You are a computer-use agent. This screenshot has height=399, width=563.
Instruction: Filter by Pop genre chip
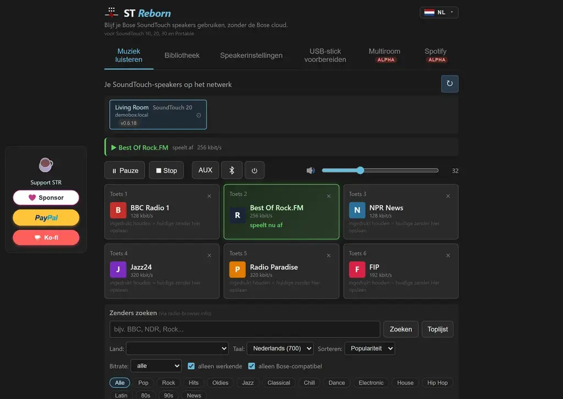coord(143,383)
